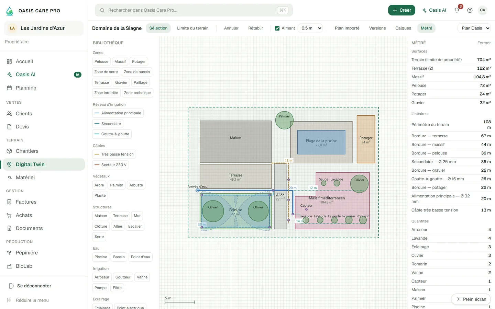Click the search field Rechercher dans Oasis Care Pro
This screenshot has width=495, height=309.
[x=194, y=10]
